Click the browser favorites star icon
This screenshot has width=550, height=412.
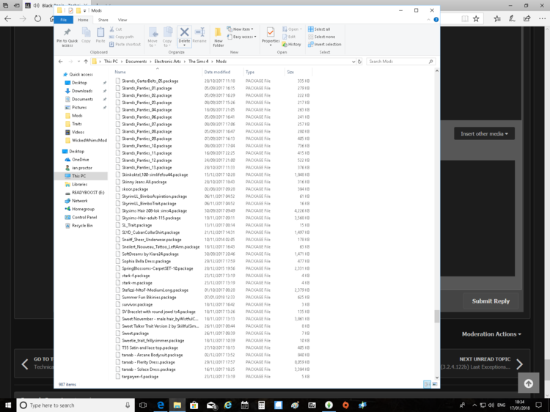(x=476, y=18)
